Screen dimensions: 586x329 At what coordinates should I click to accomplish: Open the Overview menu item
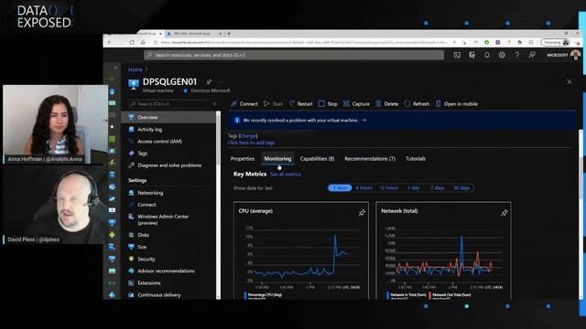168,117
